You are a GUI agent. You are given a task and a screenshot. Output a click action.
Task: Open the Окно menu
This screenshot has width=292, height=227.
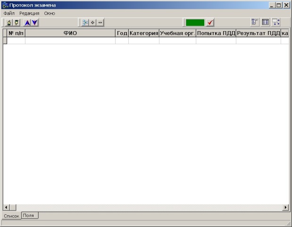[x=50, y=13]
